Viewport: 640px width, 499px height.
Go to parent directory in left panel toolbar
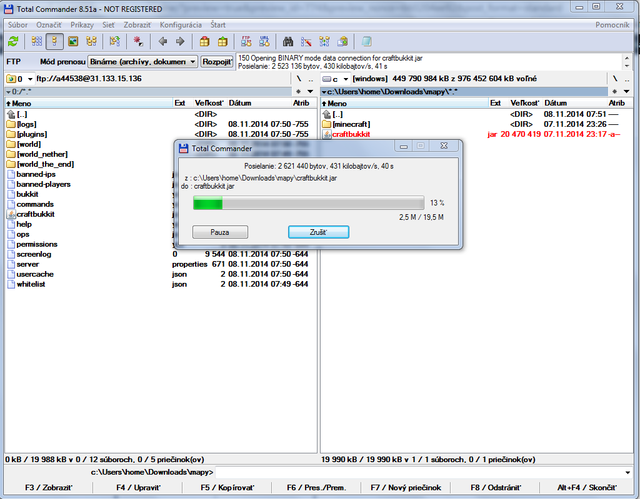pyautogui.click(x=311, y=79)
